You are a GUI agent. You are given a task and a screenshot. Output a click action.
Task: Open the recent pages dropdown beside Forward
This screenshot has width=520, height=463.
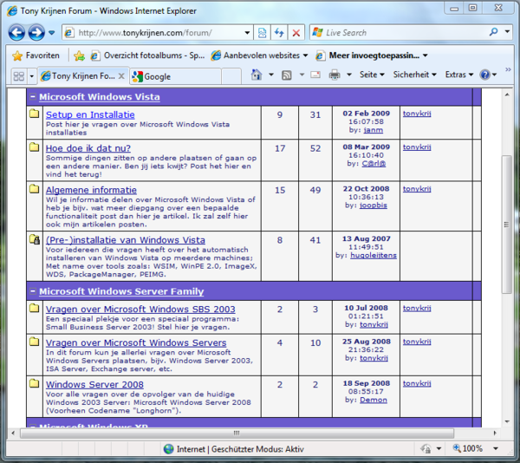pos(52,33)
